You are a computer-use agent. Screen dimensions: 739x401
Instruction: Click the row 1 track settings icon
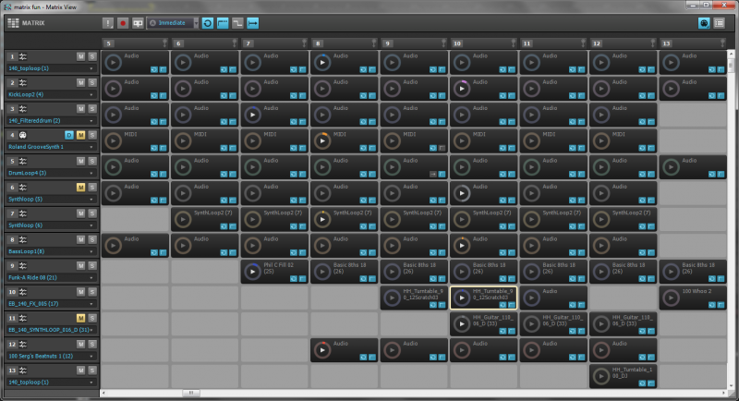pyautogui.click(x=22, y=57)
